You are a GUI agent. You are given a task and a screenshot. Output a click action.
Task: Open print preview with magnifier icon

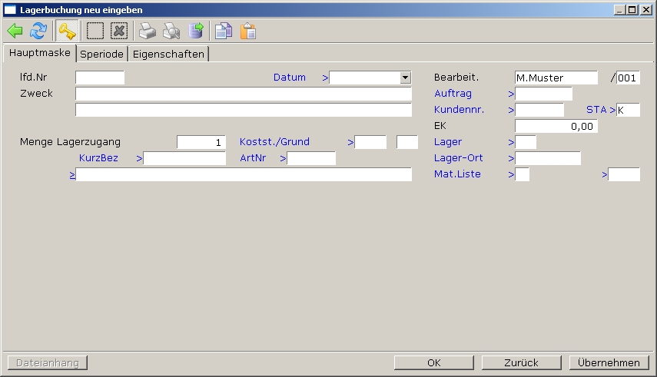click(x=171, y=31)
